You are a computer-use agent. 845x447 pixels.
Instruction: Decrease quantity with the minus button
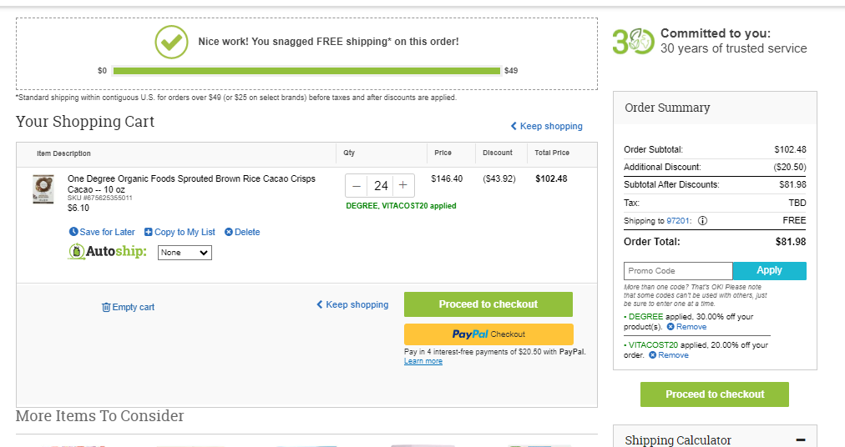tap(357, 186)
